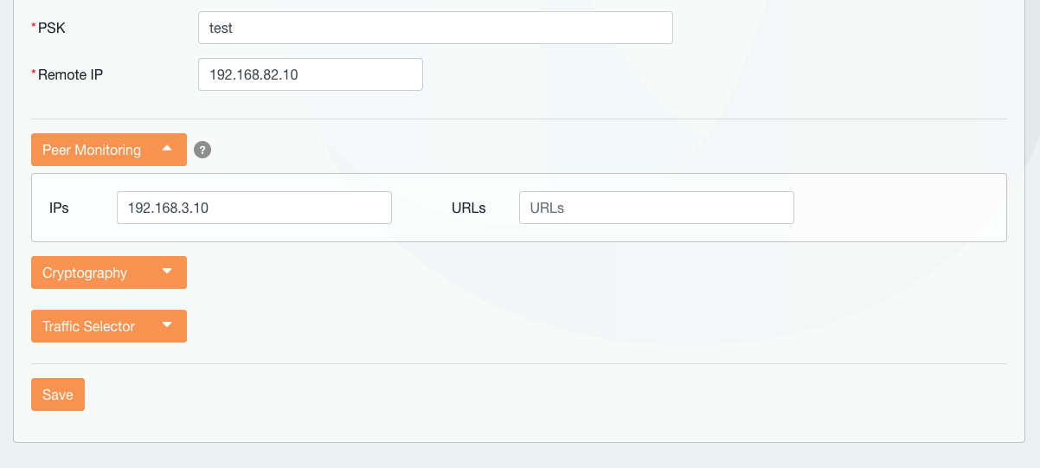Image resolution: width=1040 pixels, height=468 pixels.
Task: Click the Cryptography down arrow icon
Action: coord(168,272)
